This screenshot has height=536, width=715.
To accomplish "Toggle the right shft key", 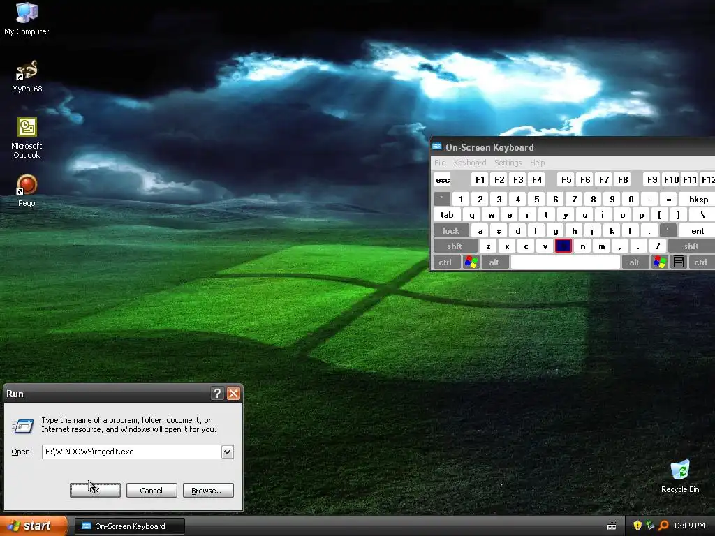I will 691,246.
